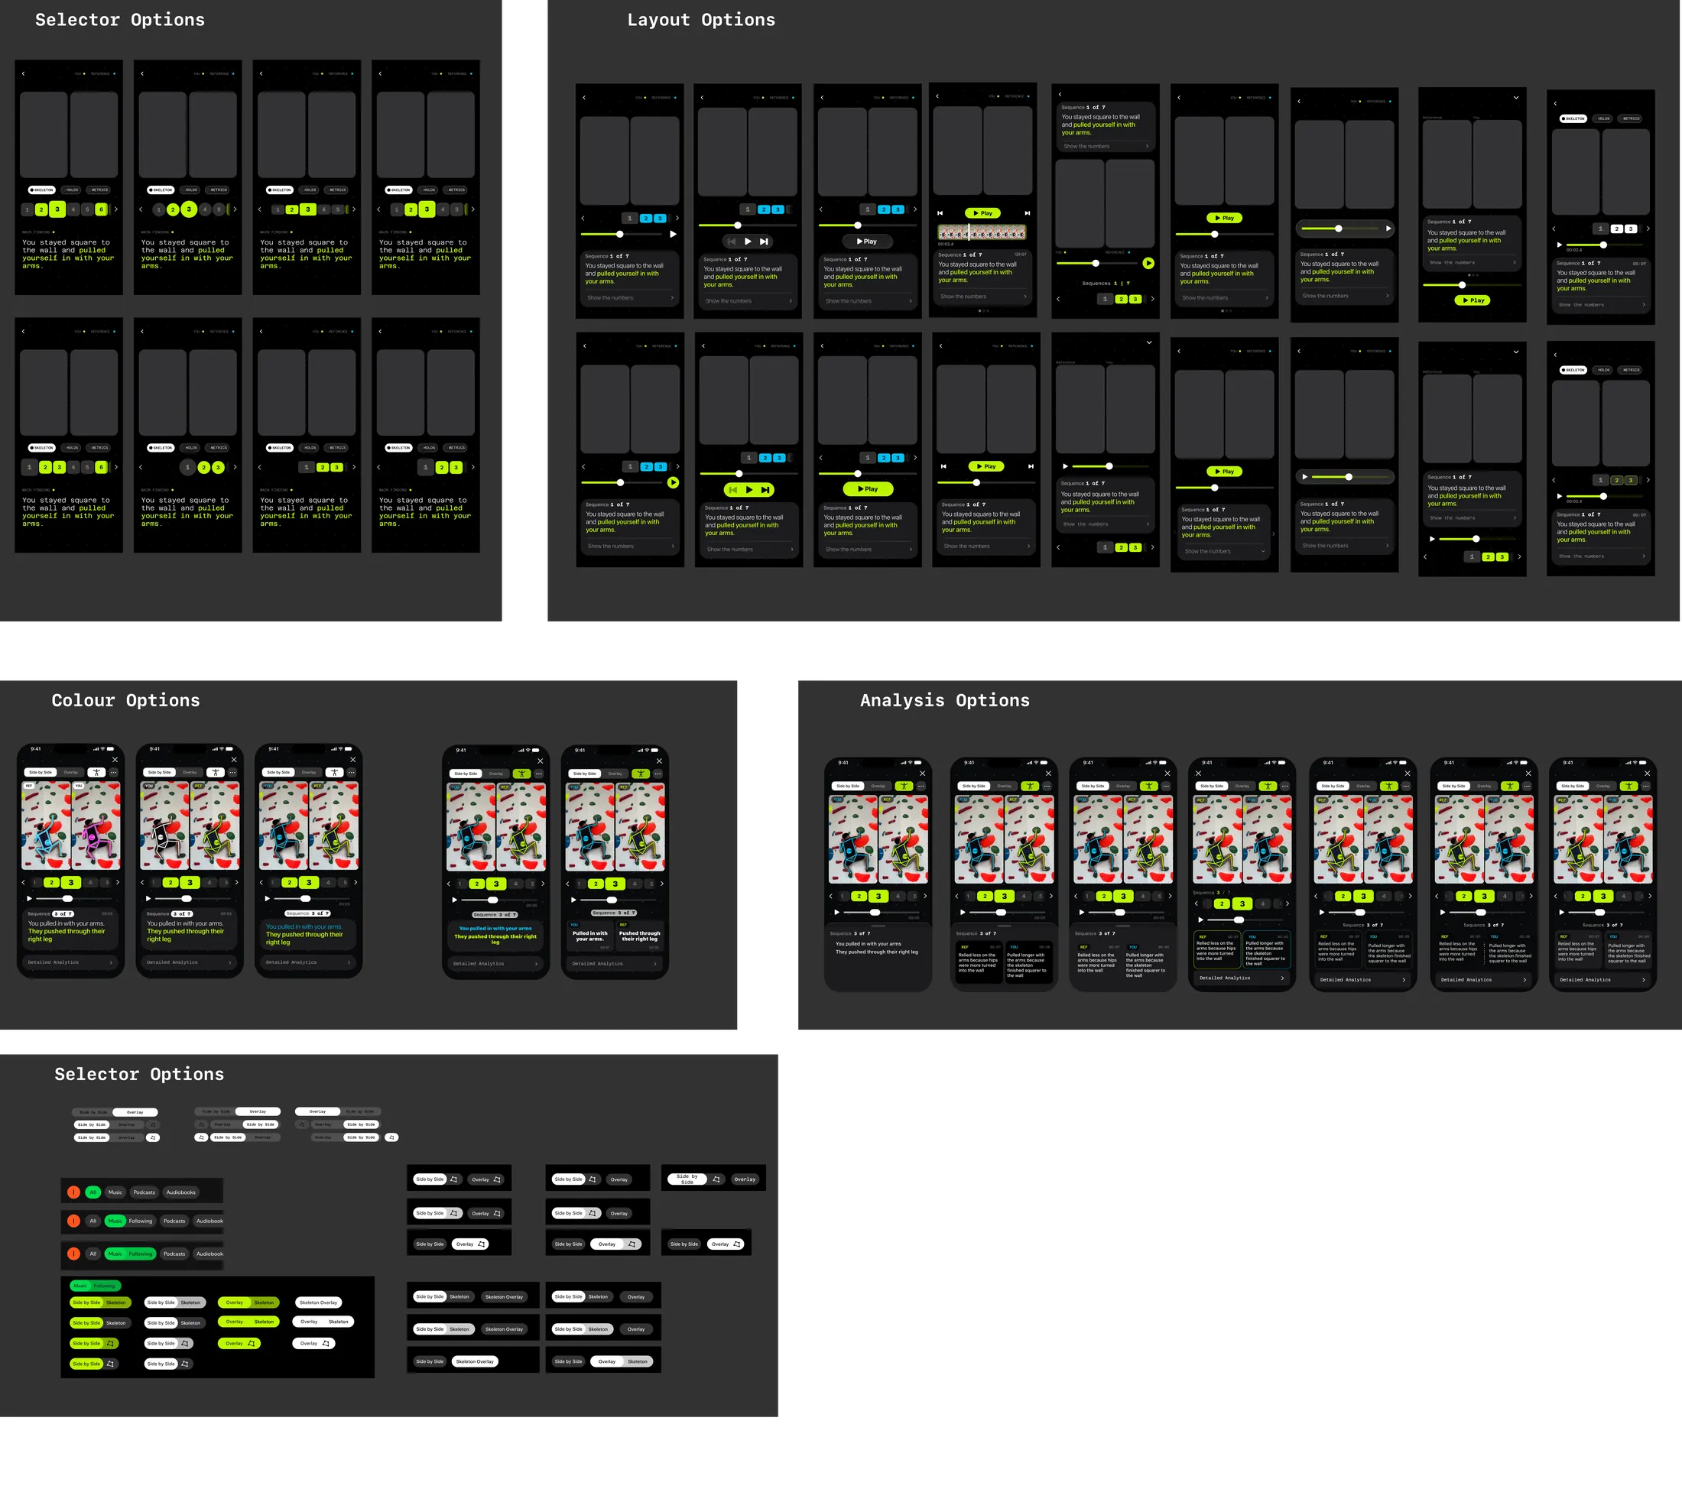
Task: Click 'Sequence 3 / 7' label in Analysis Options
Action: pos(1212,892)
